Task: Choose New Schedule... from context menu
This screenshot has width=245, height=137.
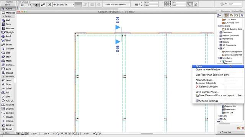Action: (218, 80)
